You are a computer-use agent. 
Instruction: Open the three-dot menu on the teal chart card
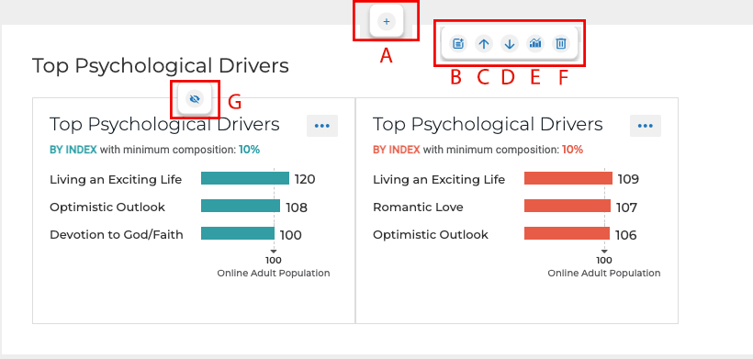point(322,126)
